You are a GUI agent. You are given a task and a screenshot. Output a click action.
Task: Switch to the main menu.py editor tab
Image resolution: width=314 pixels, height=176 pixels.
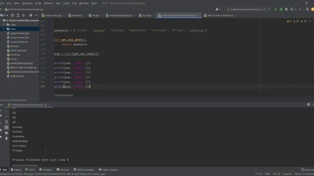53,15
